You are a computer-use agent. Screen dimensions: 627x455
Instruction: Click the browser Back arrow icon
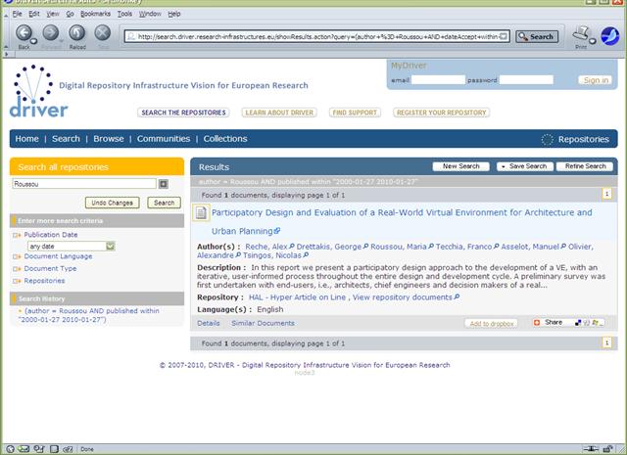click(x=24, y=32)
